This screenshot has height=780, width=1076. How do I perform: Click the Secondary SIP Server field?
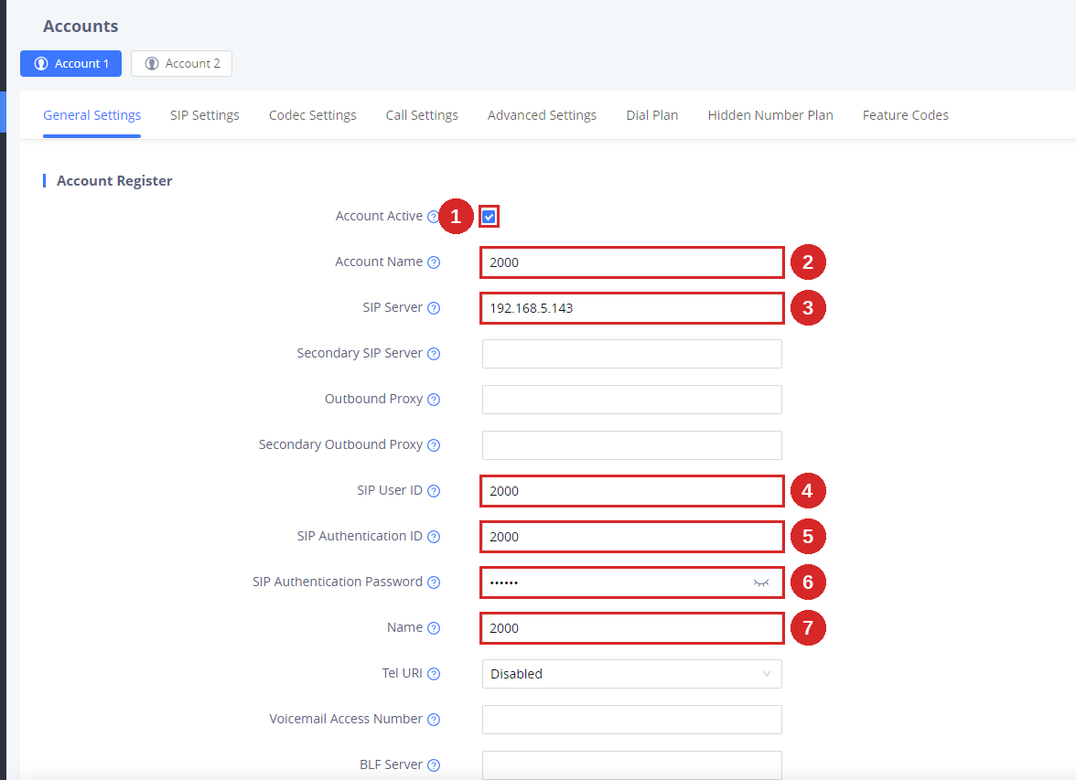[631, 354]
